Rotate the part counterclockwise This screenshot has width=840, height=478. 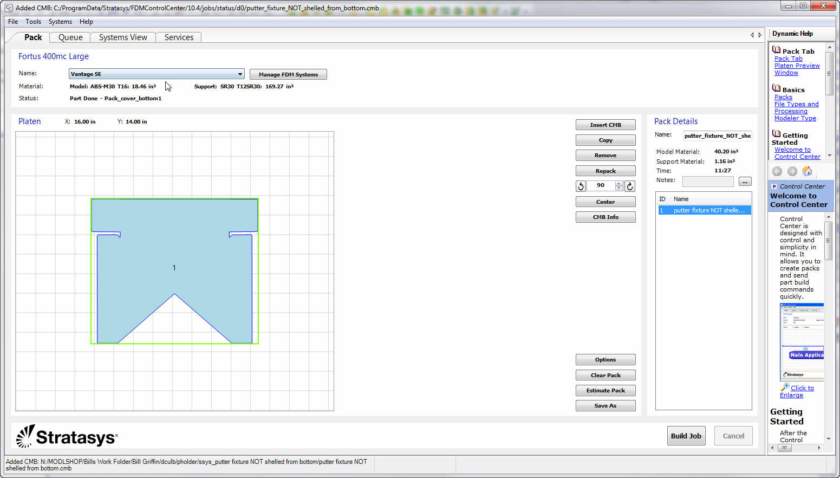click(x=581, y=186)
